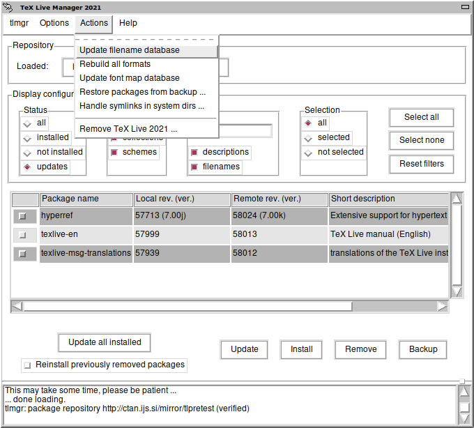Click the title bar maximize icon
The height and width of the screenshot is (428, 474).
point(465,7)
